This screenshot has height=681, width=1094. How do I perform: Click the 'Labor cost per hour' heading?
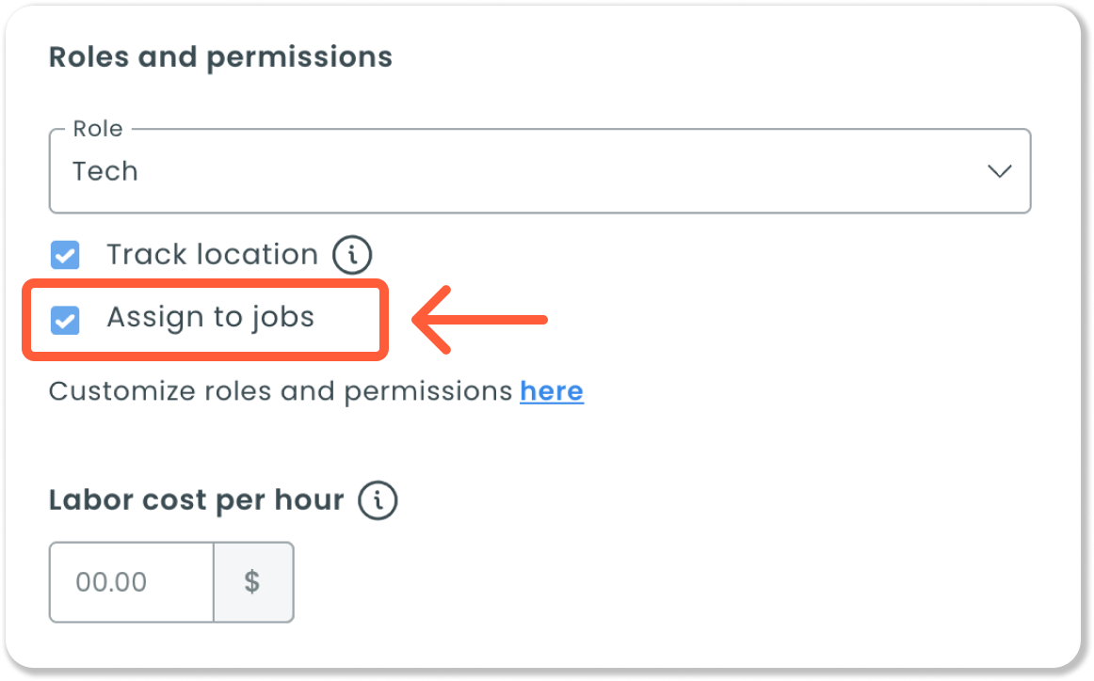pos(196,499)
